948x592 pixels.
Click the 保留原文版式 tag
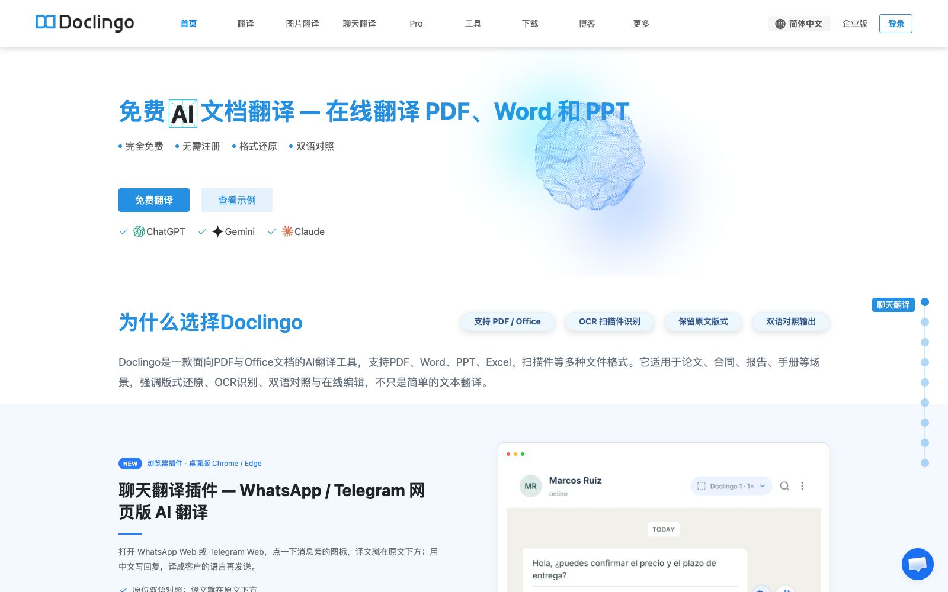[703, 321]
